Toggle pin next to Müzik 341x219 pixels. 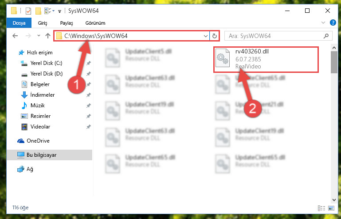(x=89, y=106)
